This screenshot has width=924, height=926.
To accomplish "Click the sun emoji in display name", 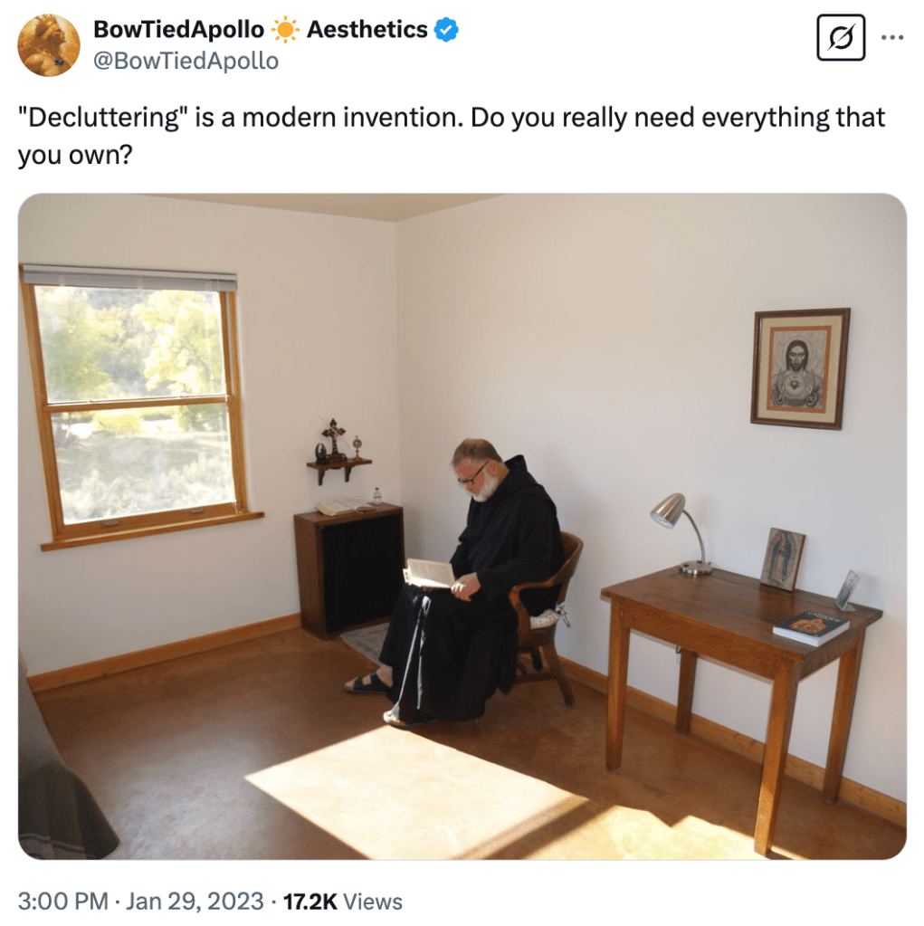I will click(286, 30).
